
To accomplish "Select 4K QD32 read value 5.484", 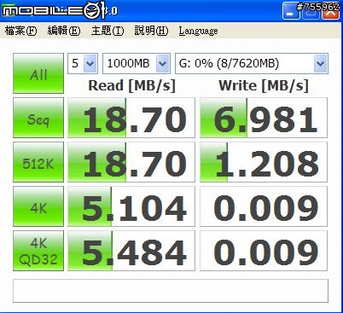I will pos(131,251).
